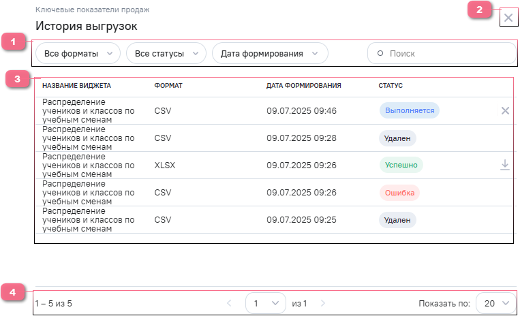Sort by Название виджета column header

[76, 86]
